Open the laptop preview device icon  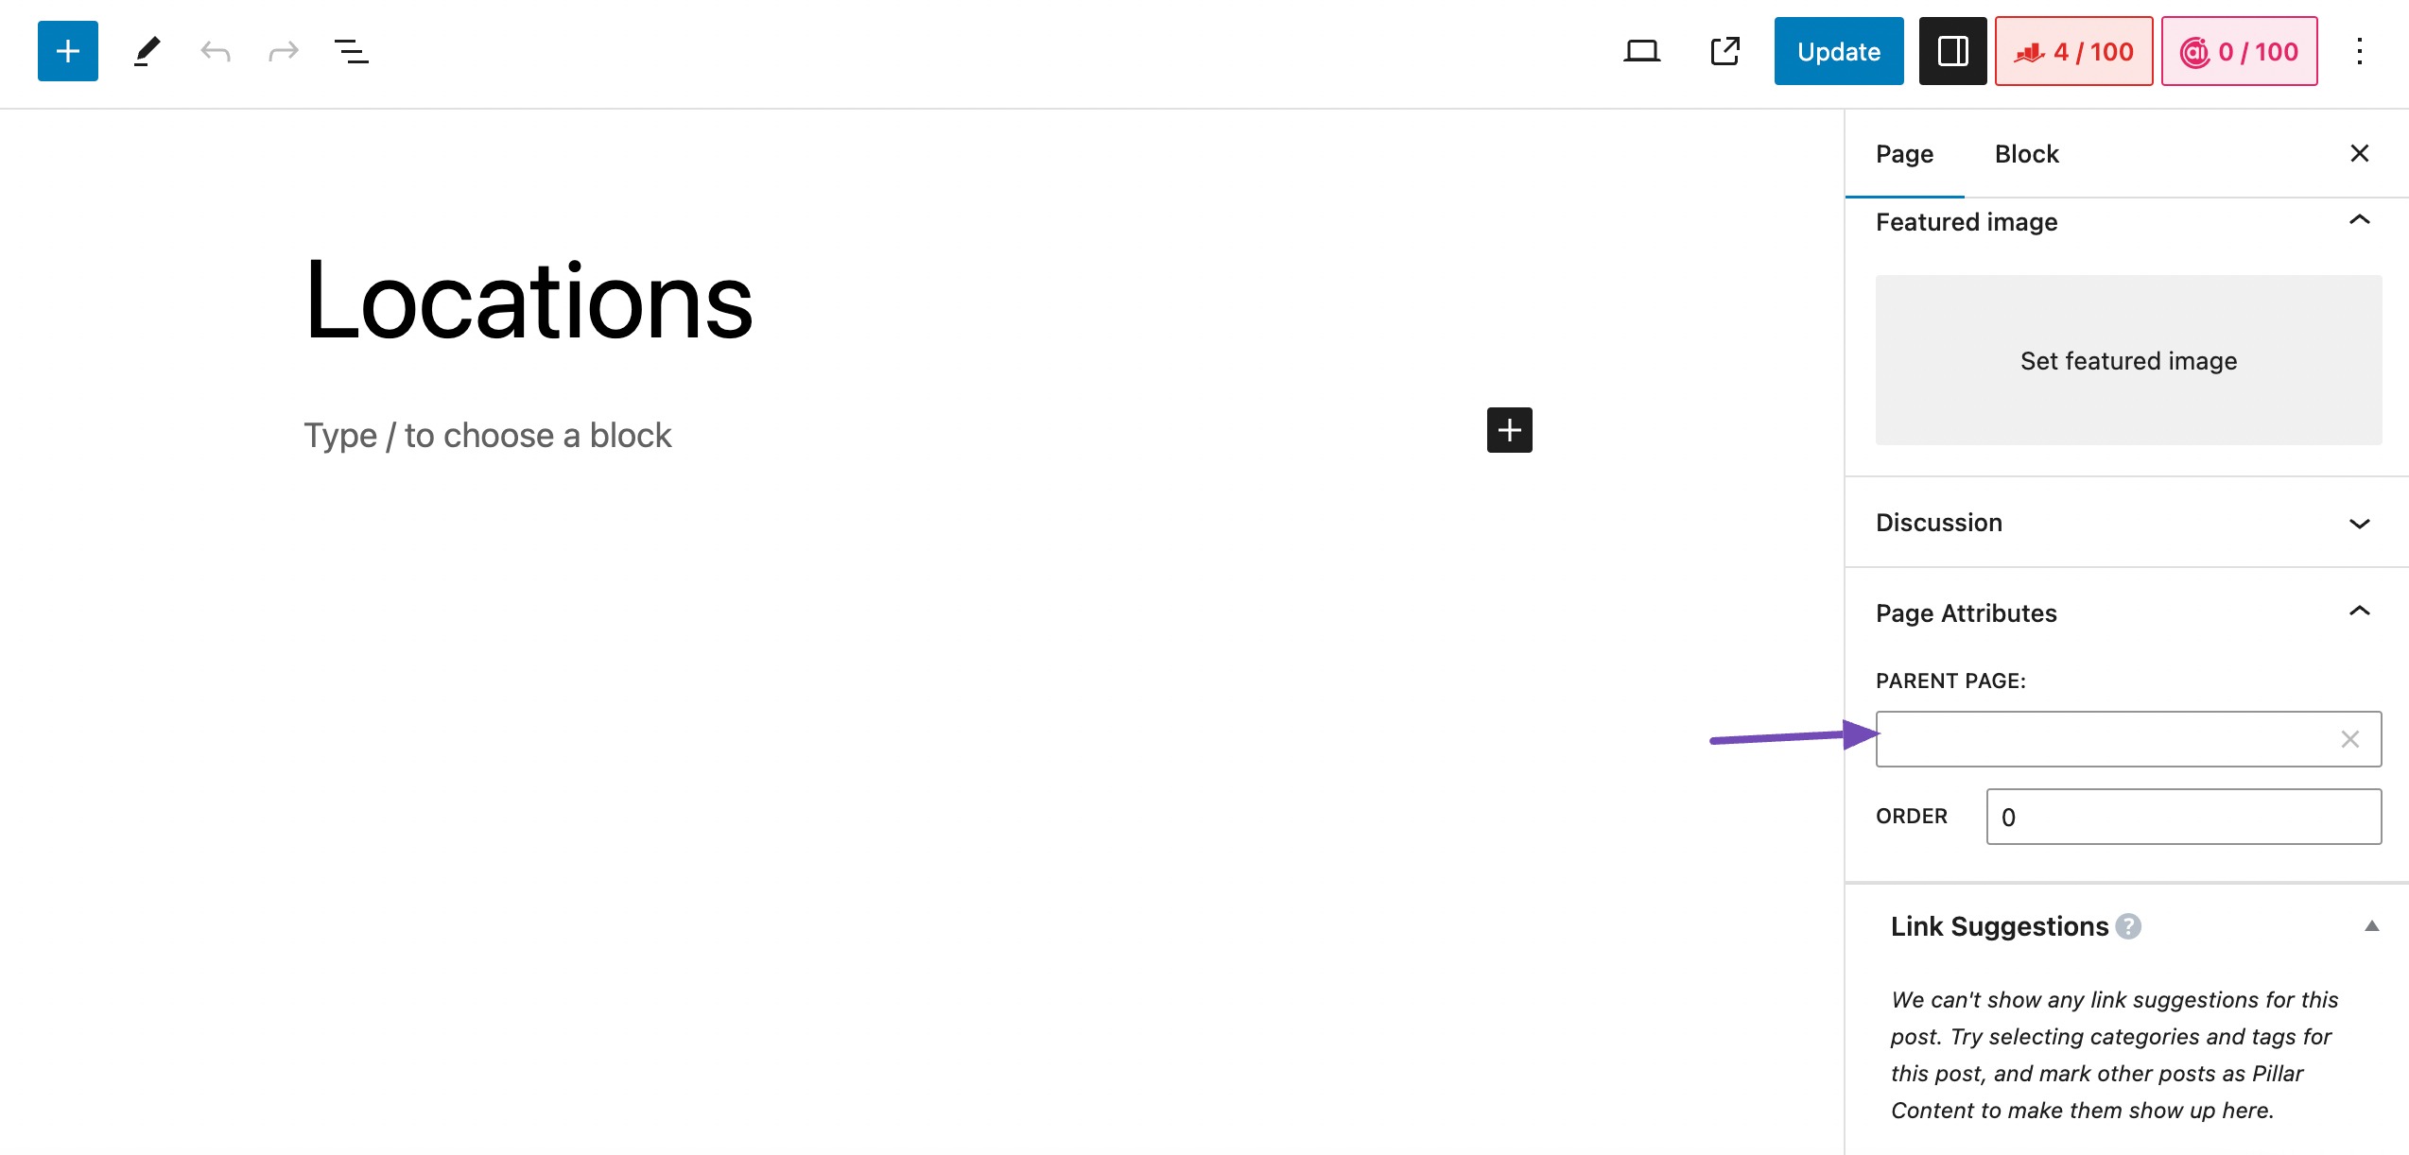(1641, 51)
